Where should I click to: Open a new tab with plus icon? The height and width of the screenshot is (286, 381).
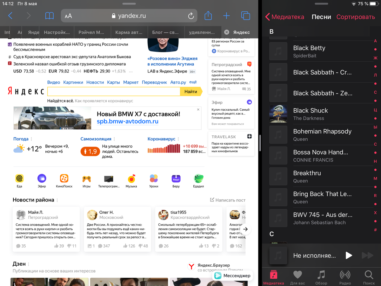[226, 16]
